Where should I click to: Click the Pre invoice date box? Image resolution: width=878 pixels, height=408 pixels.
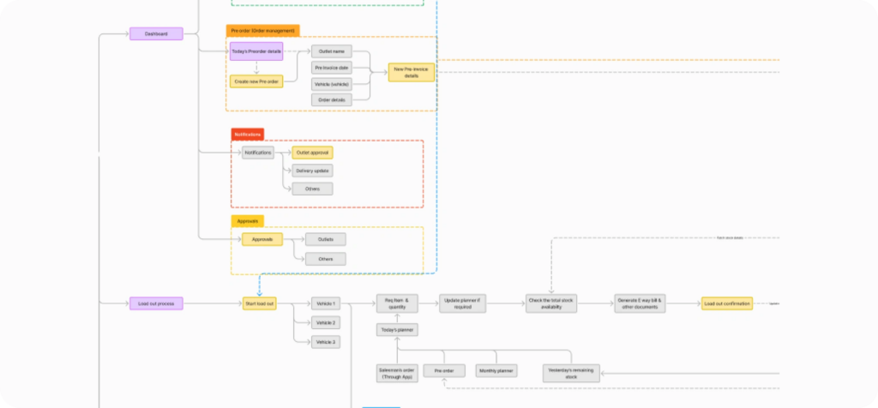coord(332,67)
